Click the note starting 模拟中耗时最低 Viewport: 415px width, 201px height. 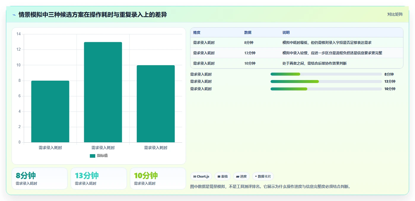click(327, 43)
